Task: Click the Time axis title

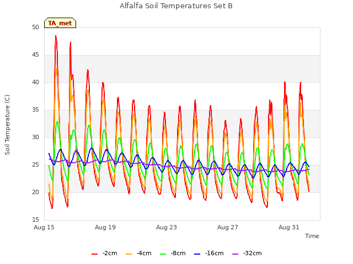Action: point(312,236)
